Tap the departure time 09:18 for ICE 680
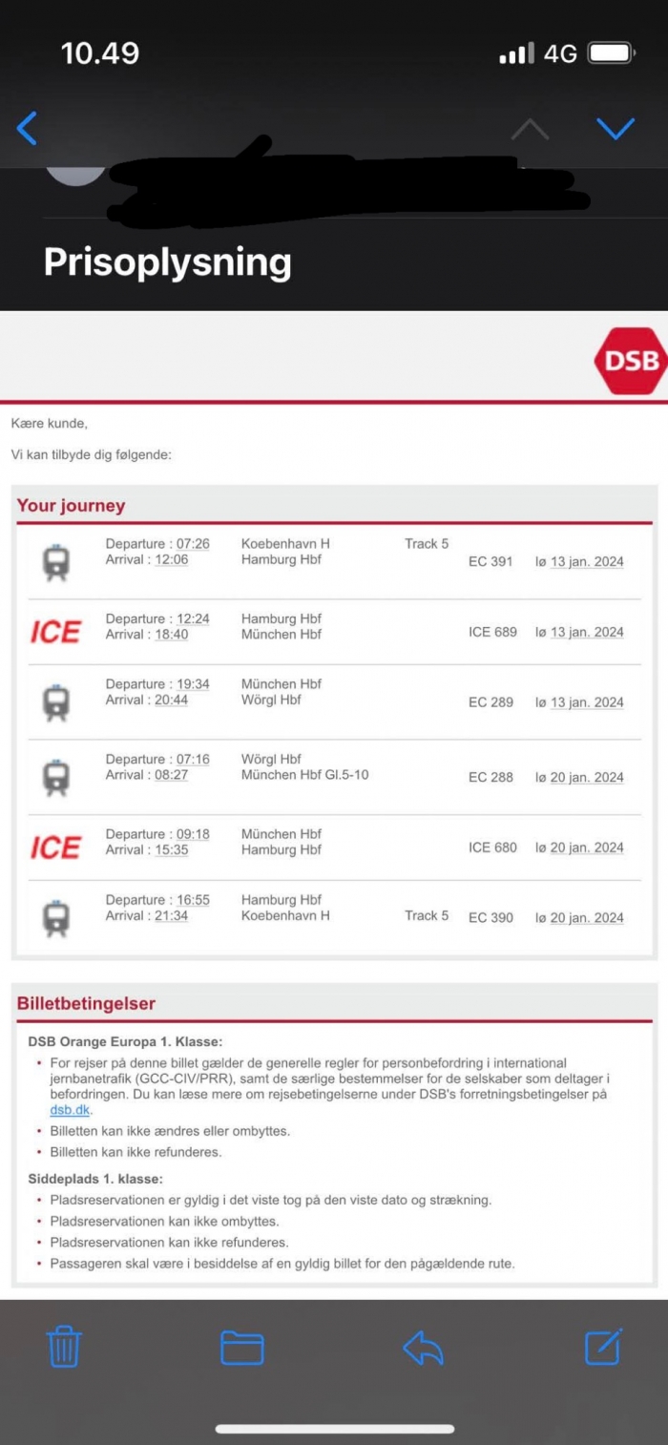This screenshot has width=668, height=1445. (x=193, y=834)
